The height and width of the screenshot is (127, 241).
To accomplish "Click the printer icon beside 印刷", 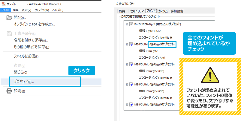I will point(9,91).
